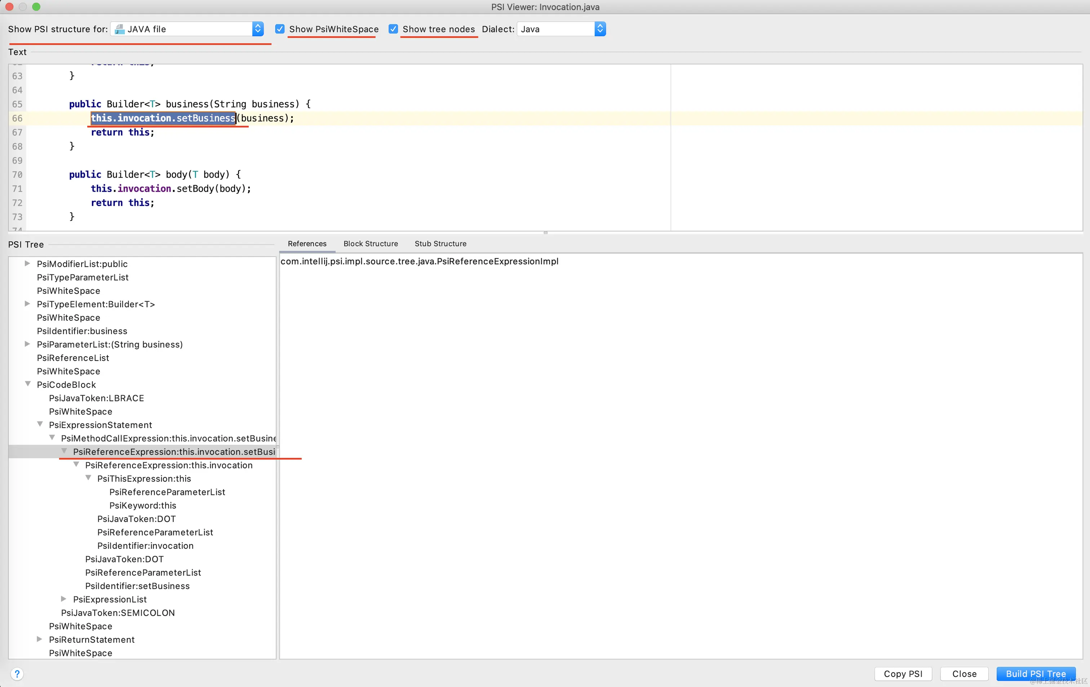Click the Dialect dropdown stepper arrows
Screen dimensions: 1090x687
(x=600, y=29)
